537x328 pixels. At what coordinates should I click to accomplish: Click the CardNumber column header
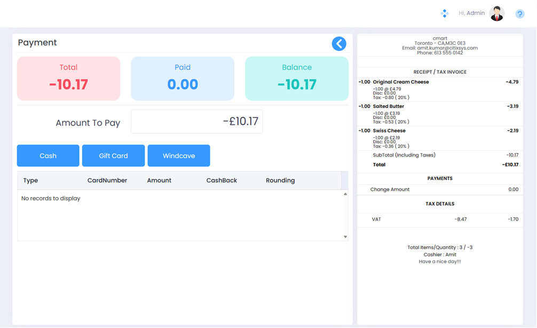(x=107, y=181)
